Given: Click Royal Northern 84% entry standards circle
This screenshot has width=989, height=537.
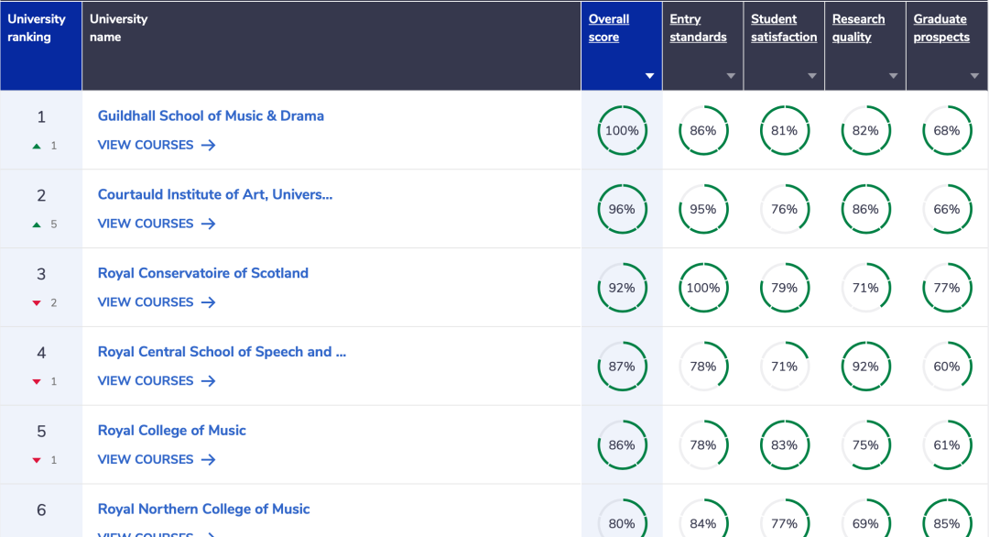Looking at the screenshot, I should click(703, 518).
